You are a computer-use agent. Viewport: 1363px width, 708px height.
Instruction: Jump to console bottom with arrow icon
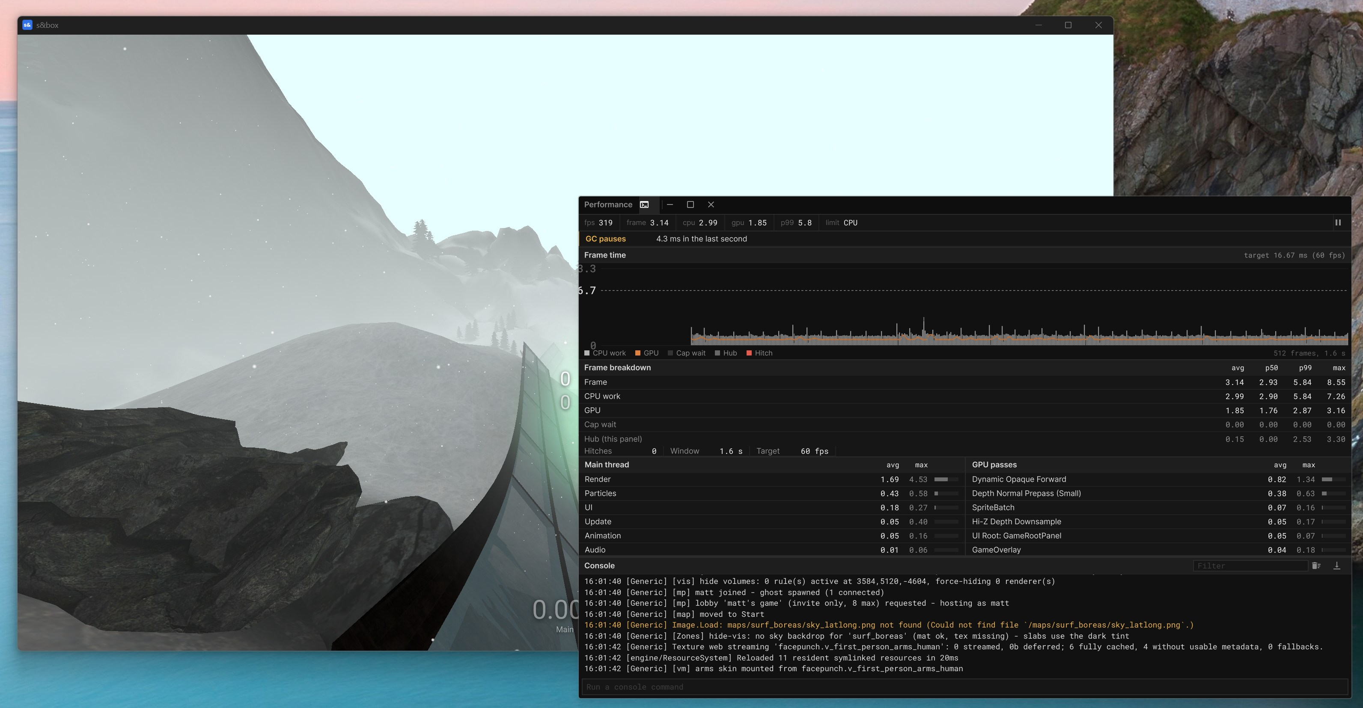[1336, 566]
